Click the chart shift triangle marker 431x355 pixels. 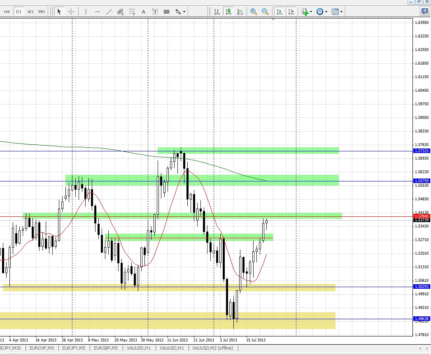tap(273, 20)
